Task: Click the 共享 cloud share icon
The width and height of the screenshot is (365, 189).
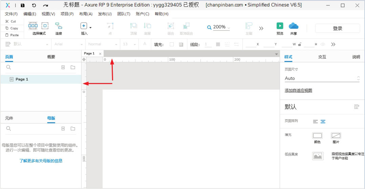Action: pyautogui.click(x=294, y=26)
